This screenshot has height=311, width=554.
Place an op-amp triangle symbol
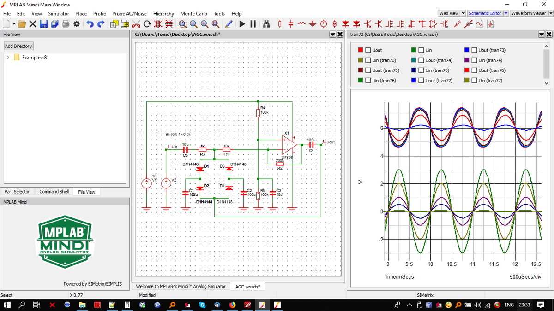click(x=434, y=24)
